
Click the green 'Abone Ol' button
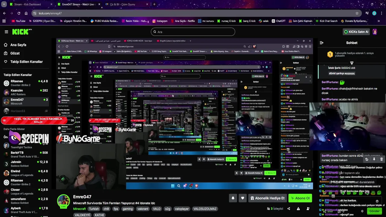(x=300, y=198)
